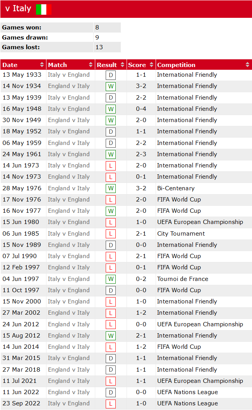Click the England v Italy match on 12 Feb 1997
The height and width of the screenshot is (410, 252).
coord(69,267)
